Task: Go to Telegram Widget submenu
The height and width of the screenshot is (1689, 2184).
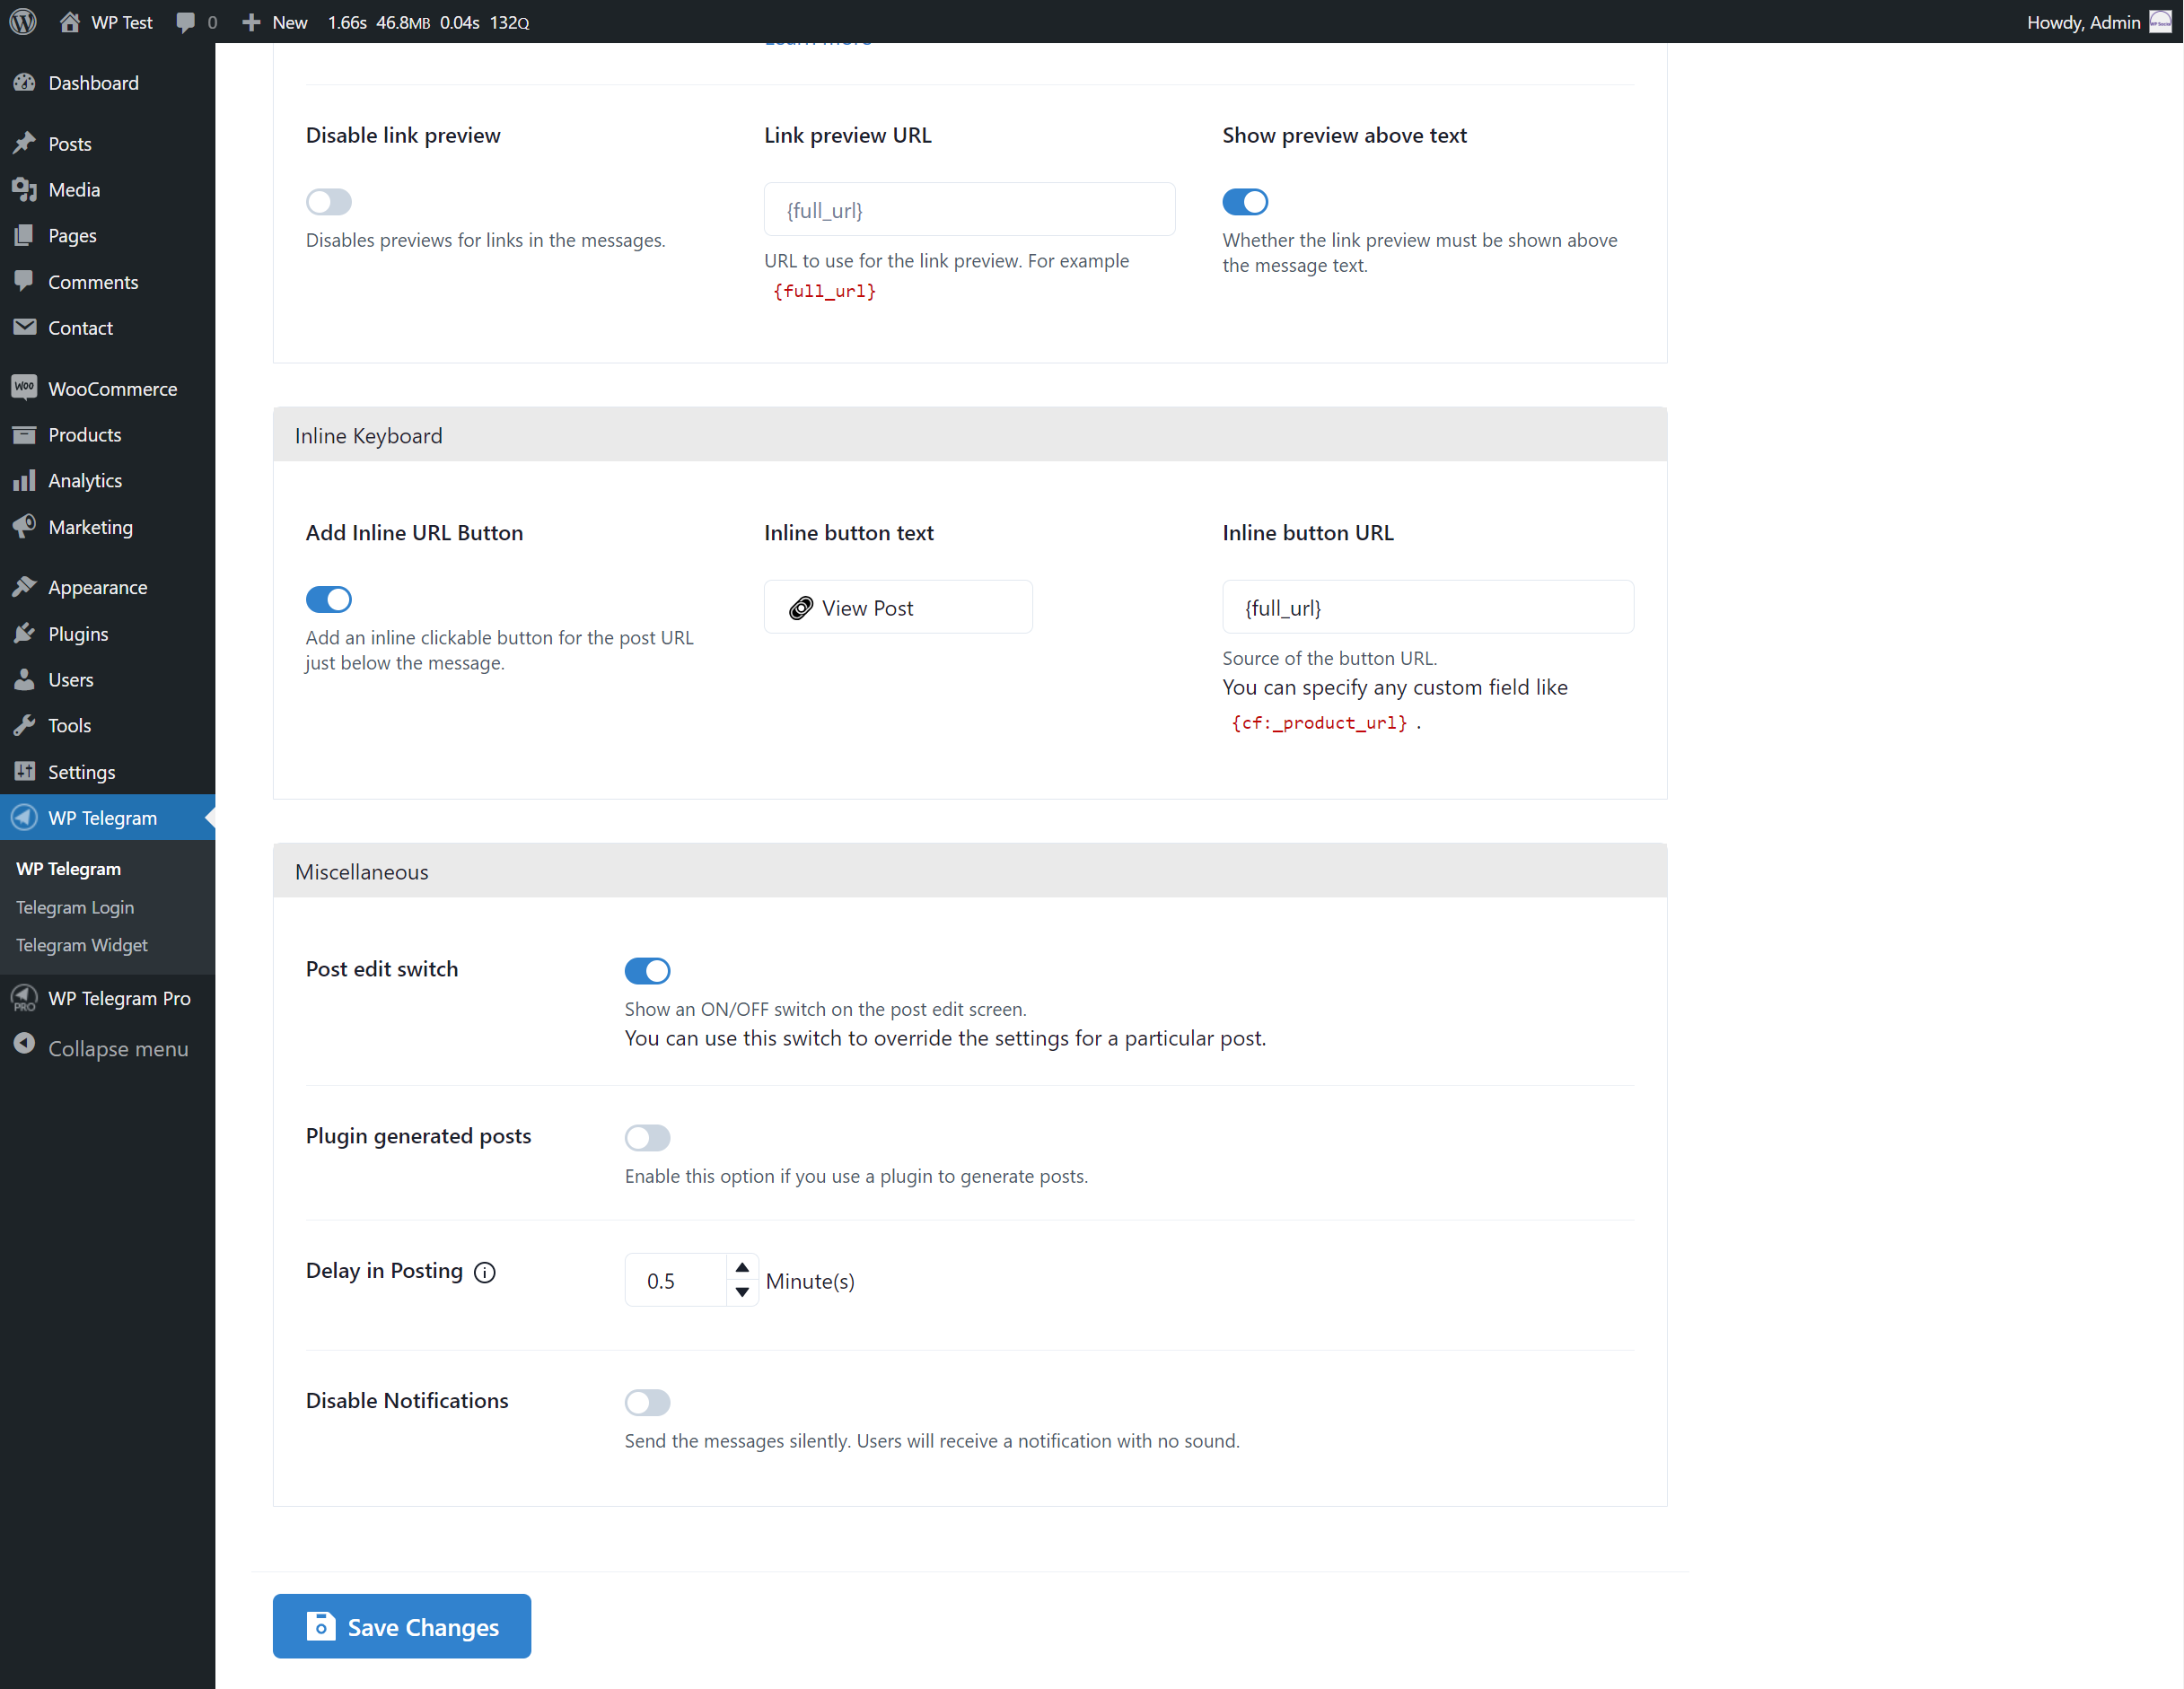Action: pyautogui.click(x=82, y=945)
